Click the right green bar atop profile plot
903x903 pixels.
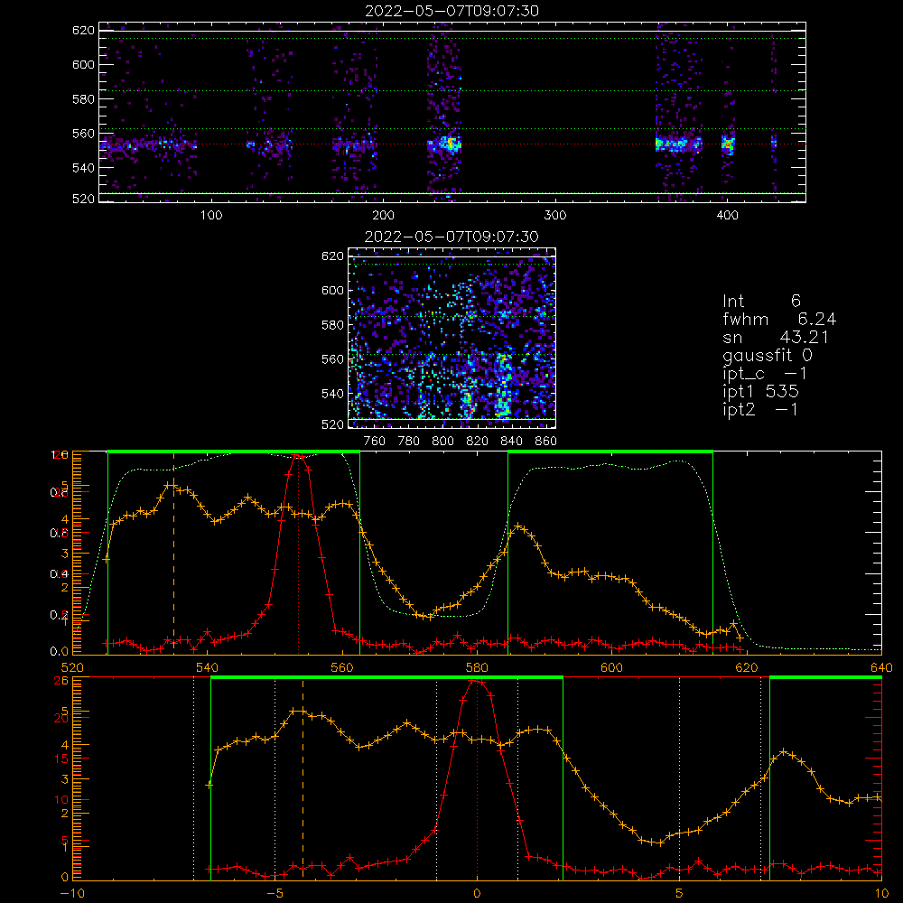coord(610,451)
